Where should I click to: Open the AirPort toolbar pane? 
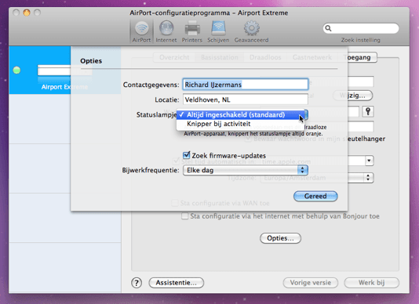tap(141, 32)
